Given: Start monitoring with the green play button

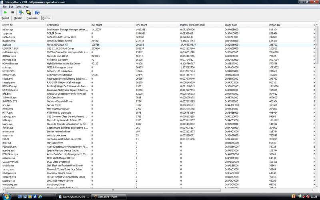Looking at the screenshot, I should point(6,12).
